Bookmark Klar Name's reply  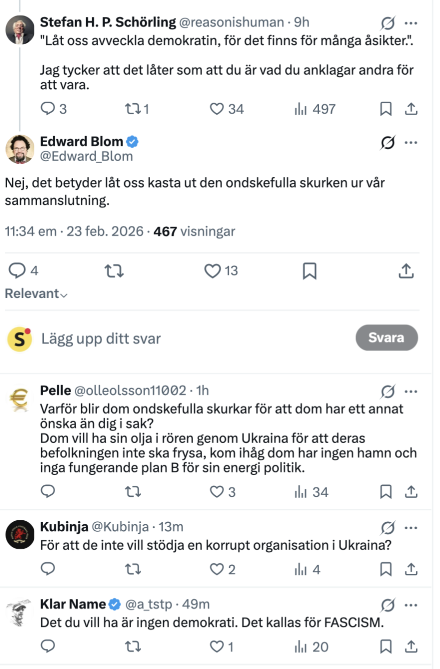pos(385,647)
